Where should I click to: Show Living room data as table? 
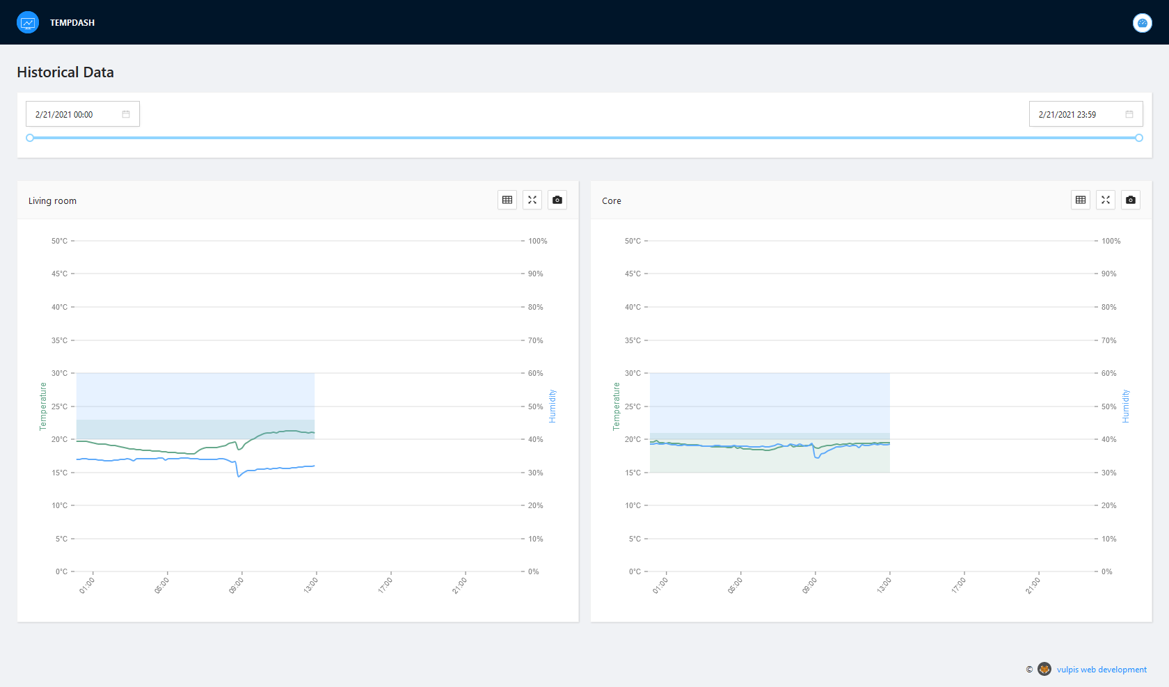click(507, 200)
